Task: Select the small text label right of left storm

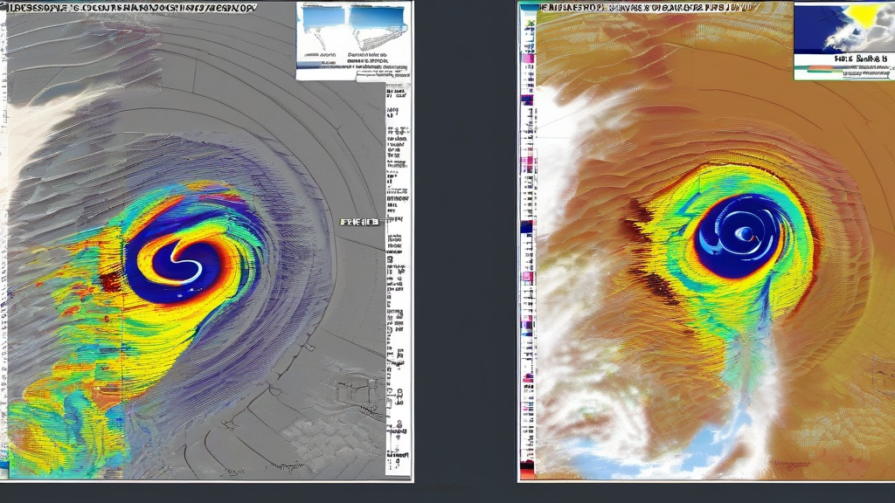Action: click(359, 223)
